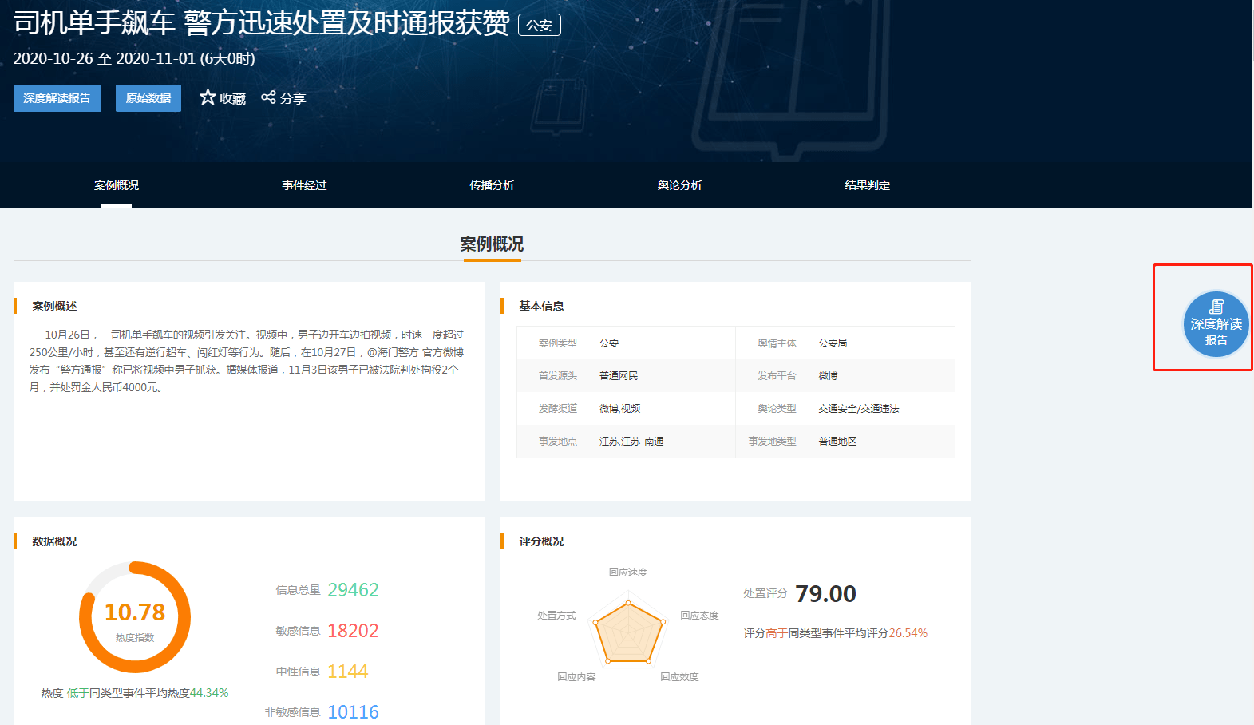Select the 案例概况 tab

pyautogui.click(x=117, y=185)
